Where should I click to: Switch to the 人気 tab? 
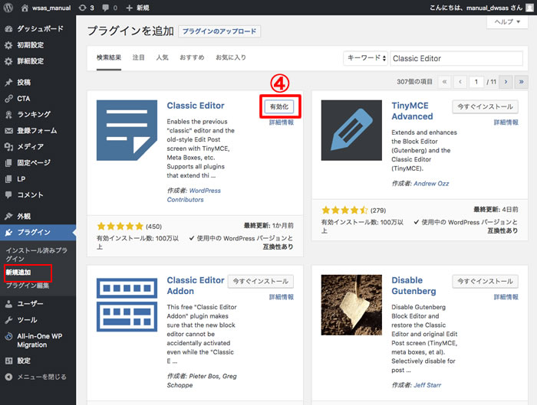(162, 58)
